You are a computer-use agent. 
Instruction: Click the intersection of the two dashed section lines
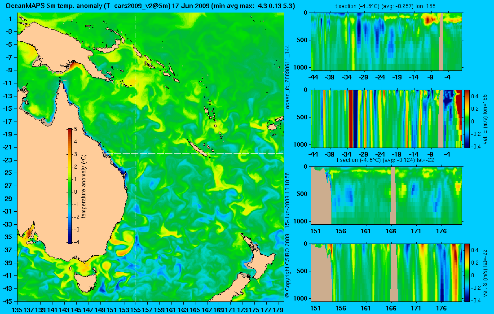(136, 153)
